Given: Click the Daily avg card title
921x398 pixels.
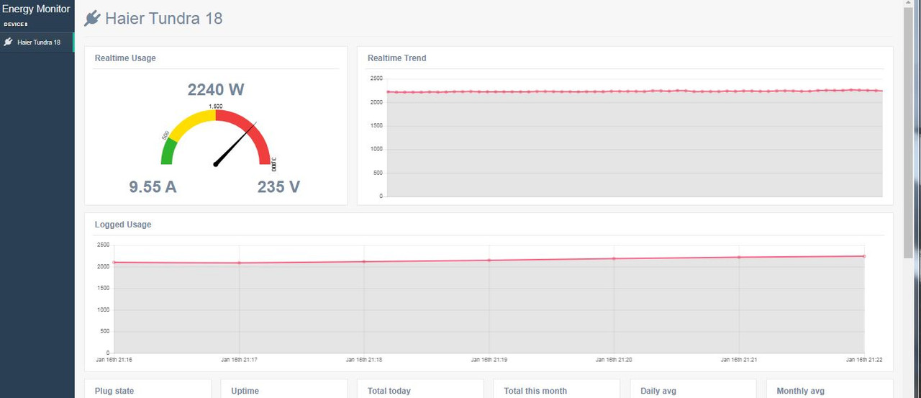Looking at the screenshot, I should click(x=658, y=391).
